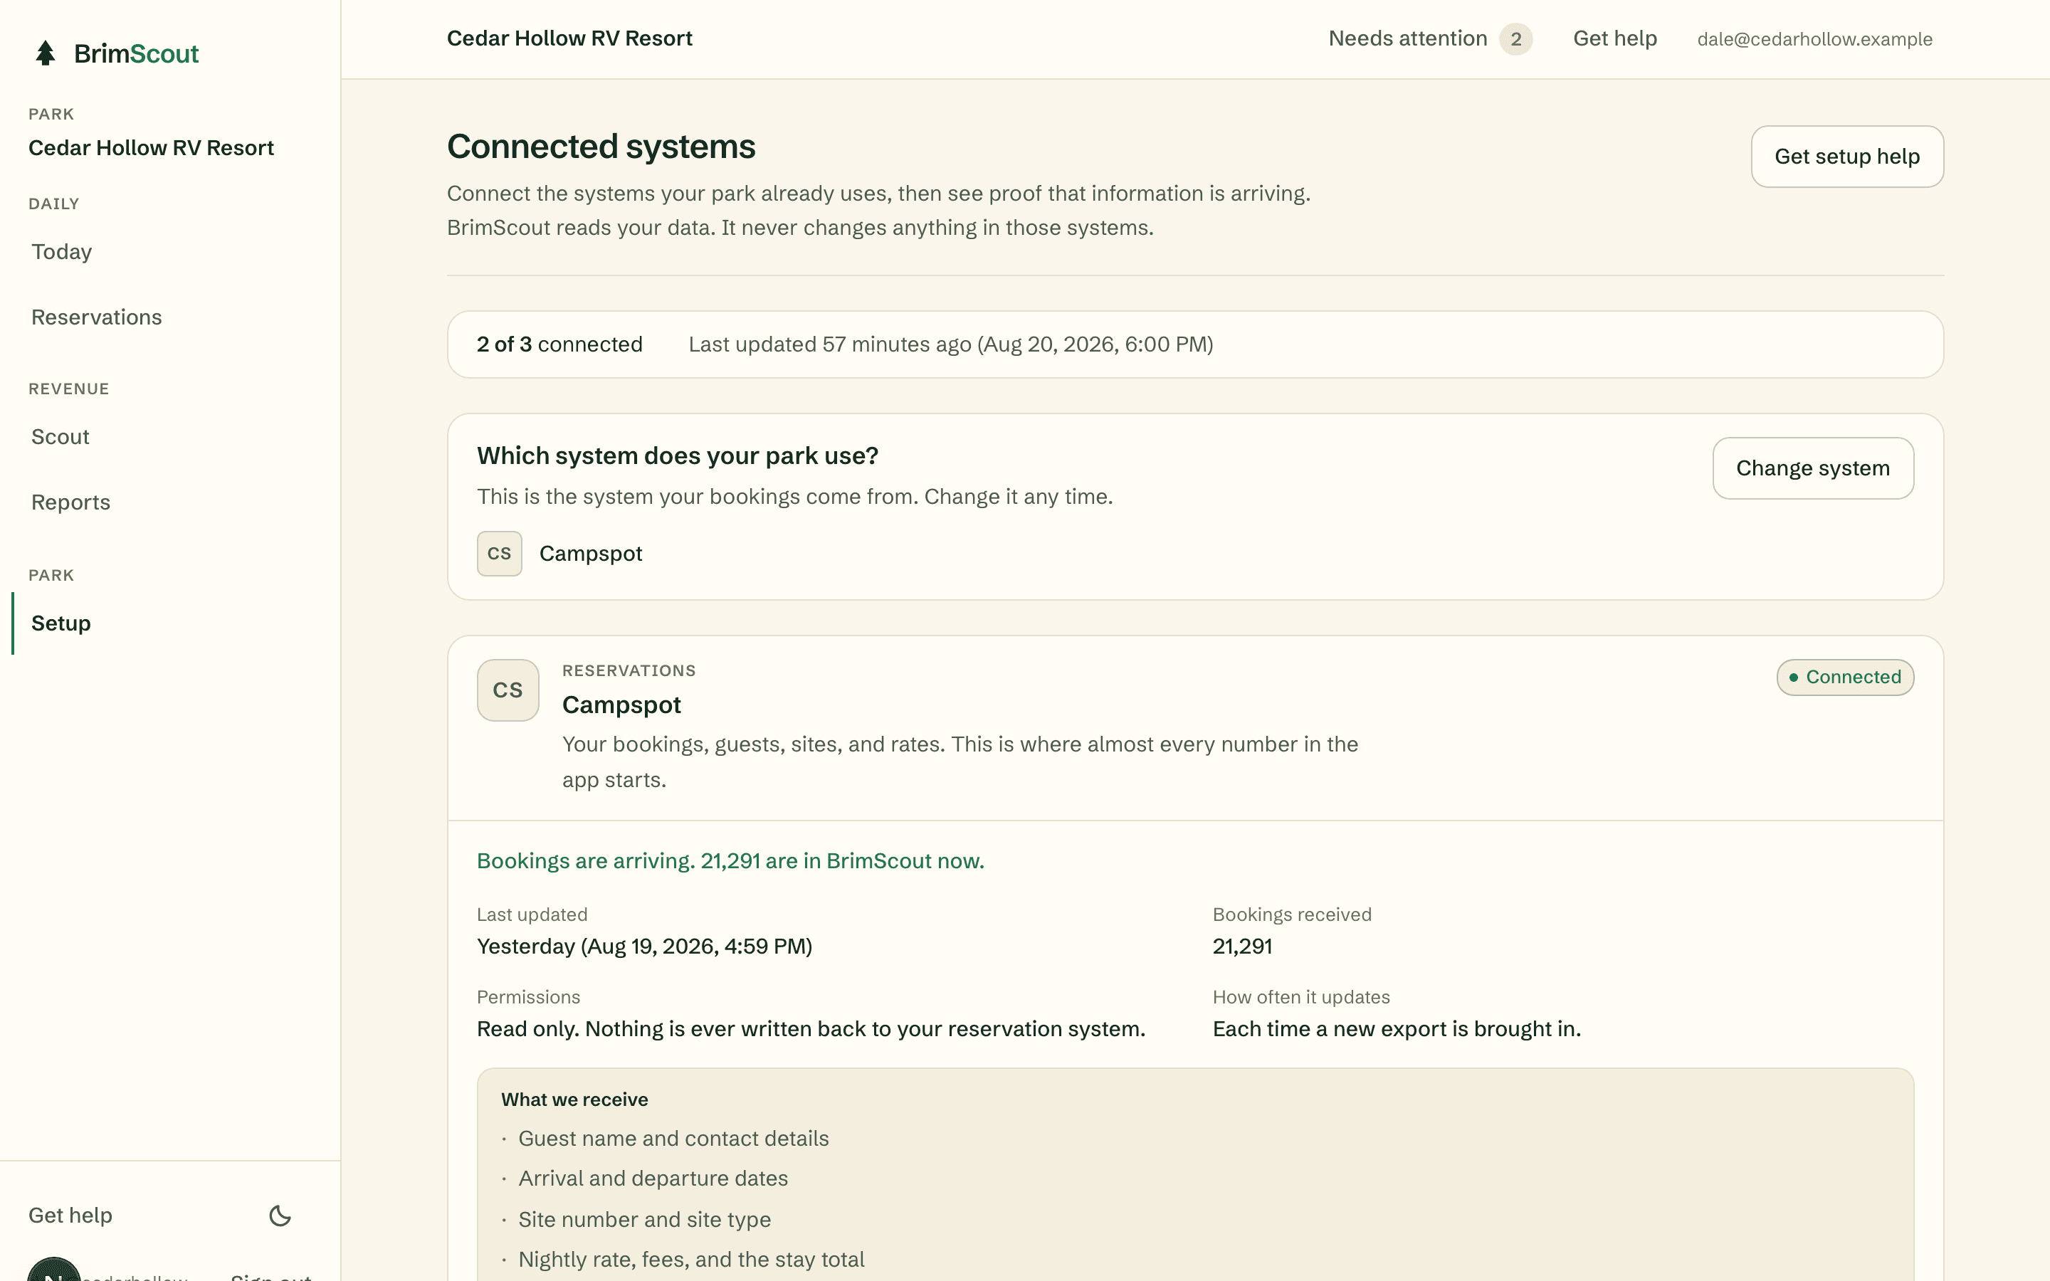2050x1281 pixels.
Task: Click the RESERVATIONS label above Campspot
Action: (x=629, y=670)
